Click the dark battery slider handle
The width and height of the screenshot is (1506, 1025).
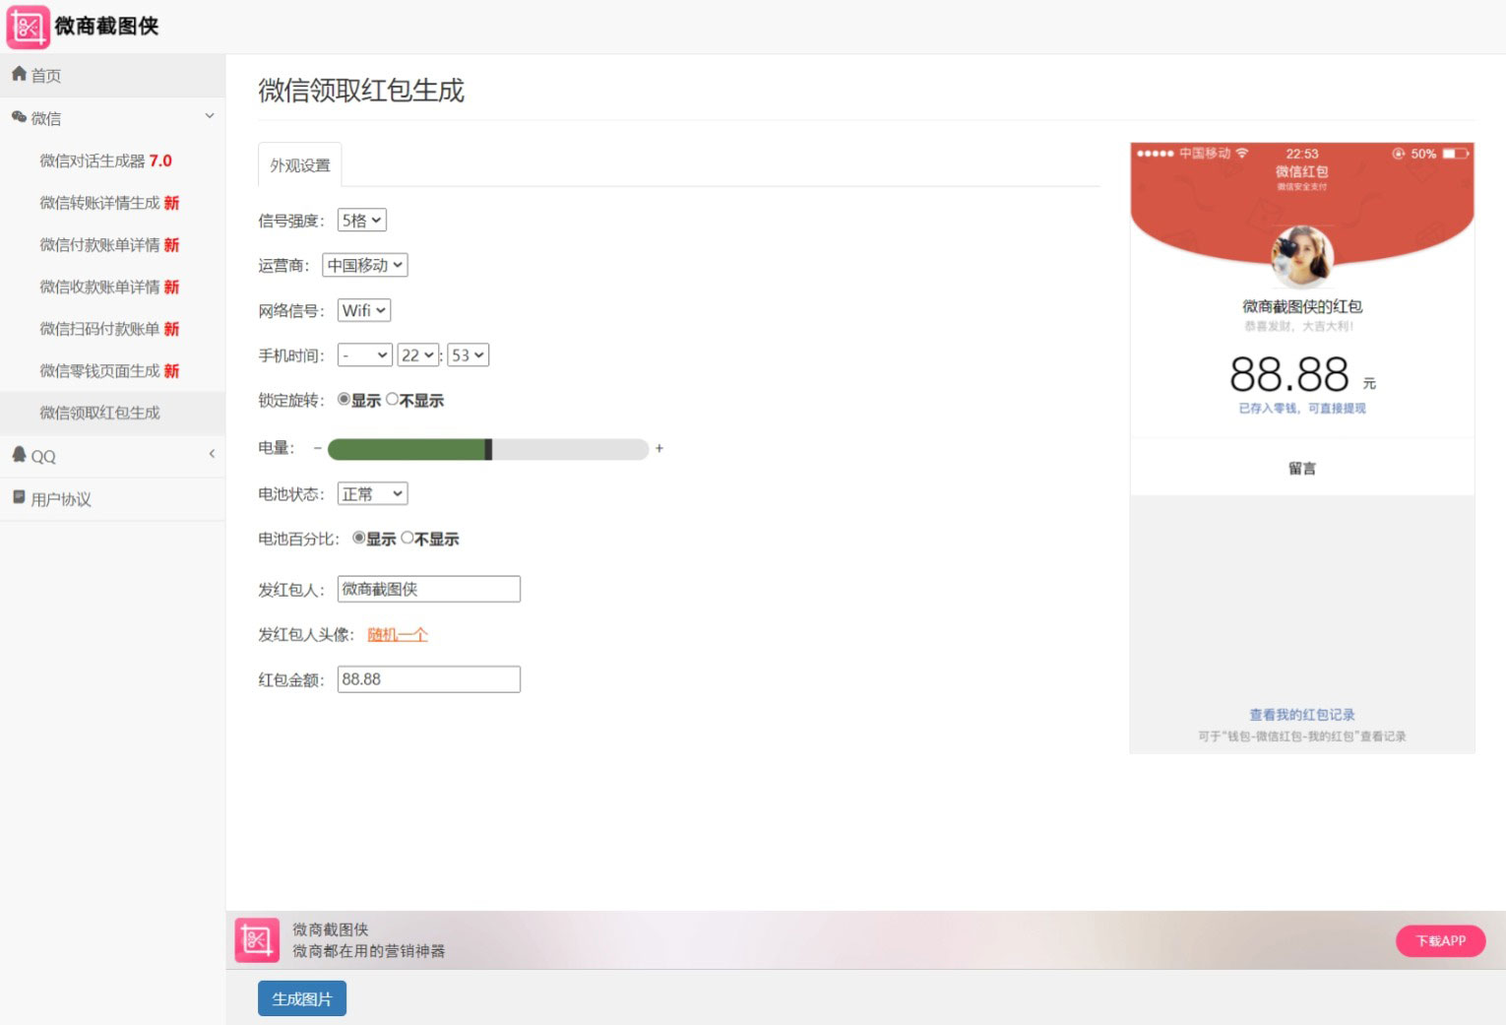(x=488, y=449)
